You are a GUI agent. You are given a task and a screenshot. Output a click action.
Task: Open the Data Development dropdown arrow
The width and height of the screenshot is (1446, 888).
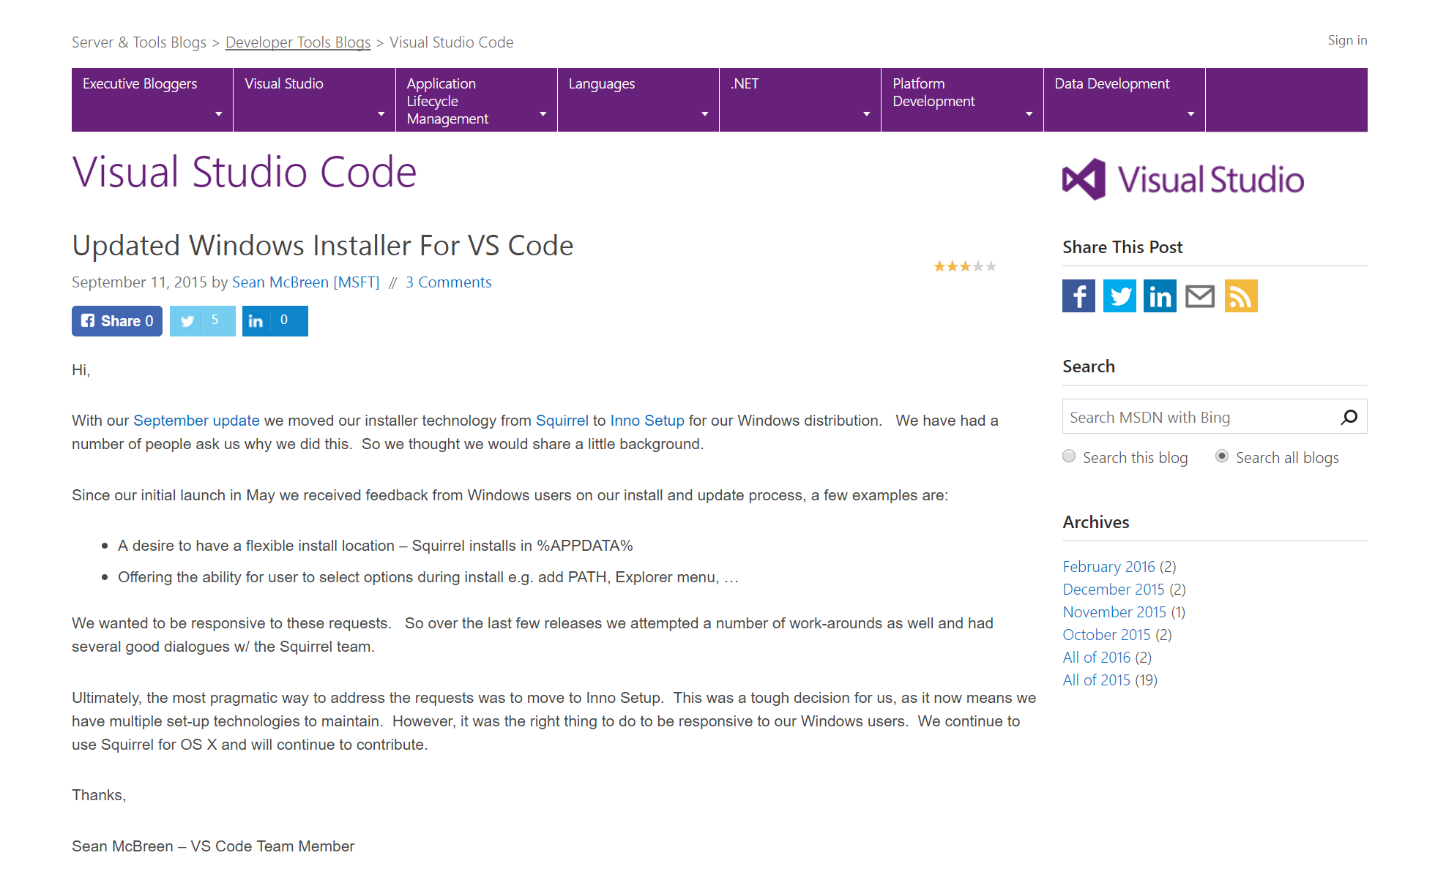pos(1190,114)
